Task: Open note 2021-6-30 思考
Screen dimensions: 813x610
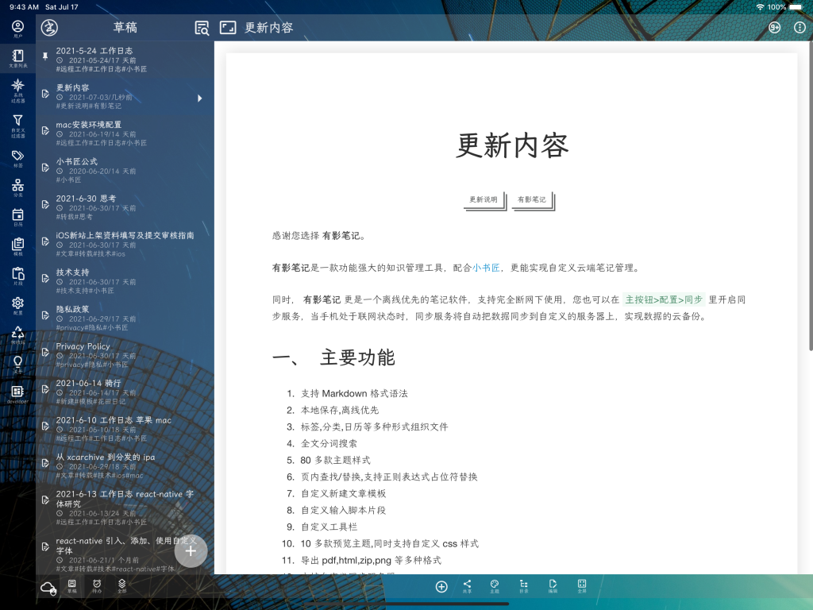Action: click(x=125, y=207)
